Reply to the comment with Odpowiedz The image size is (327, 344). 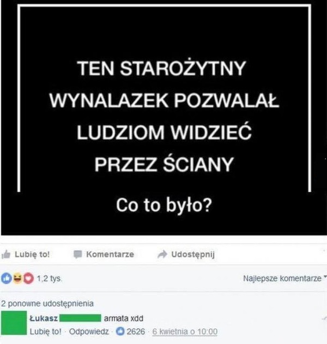pos(89,331)
